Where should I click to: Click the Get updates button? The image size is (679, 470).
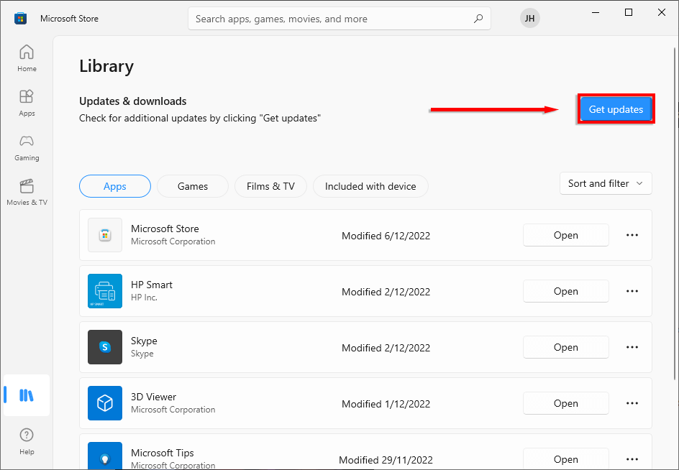pyautogui.click(x=616, y=109)
